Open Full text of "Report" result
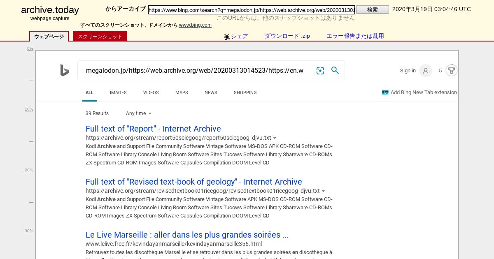 click(153, 129)
